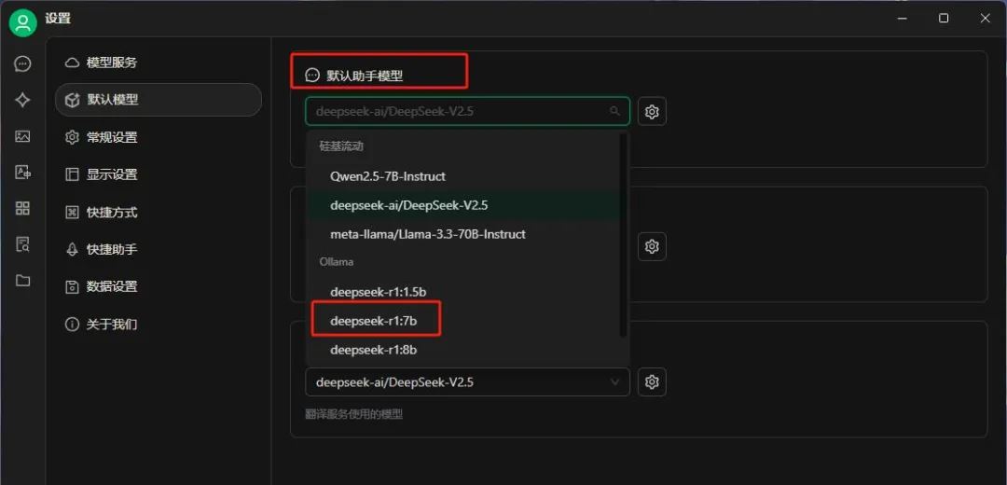Maximize the settings window
The height and width of the screenshot is (485, 1007).
pyautogui.click(x=944, y=19)
